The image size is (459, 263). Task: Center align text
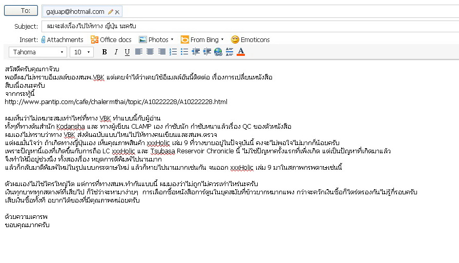(x=150, y=52)
